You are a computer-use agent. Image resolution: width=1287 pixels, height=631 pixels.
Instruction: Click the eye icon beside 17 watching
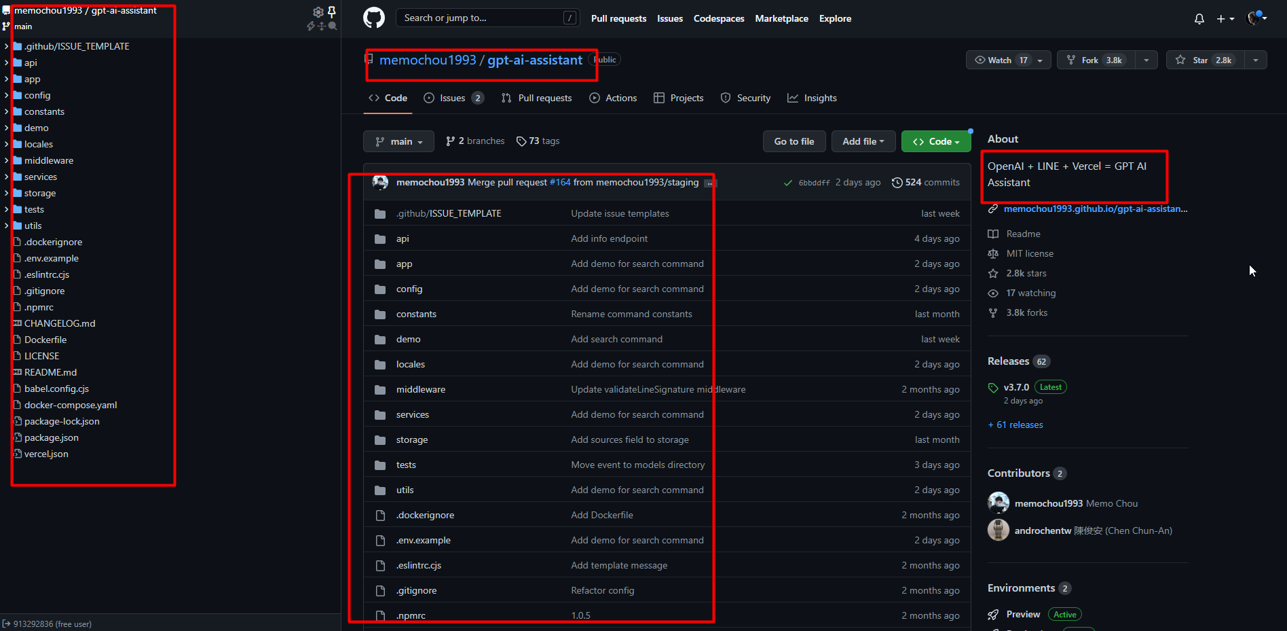(993, 293)
